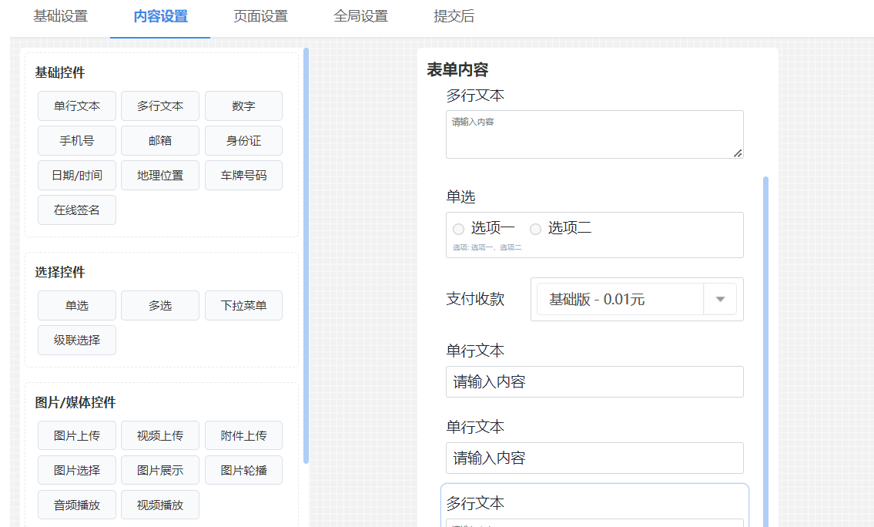Add a 地理位置 control
The image size is (874, 527).
click(x=159, y=175)
